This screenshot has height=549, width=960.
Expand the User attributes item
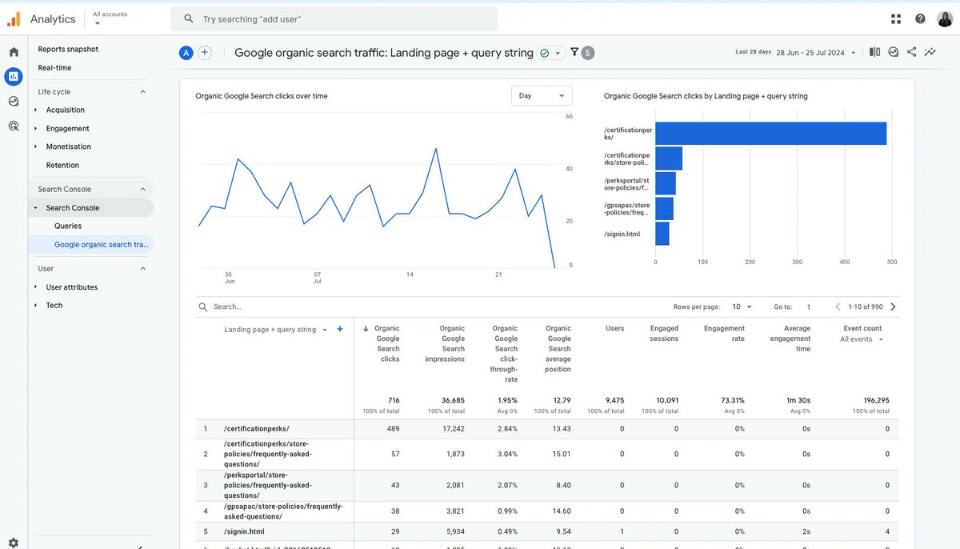(x=35, y=287)
